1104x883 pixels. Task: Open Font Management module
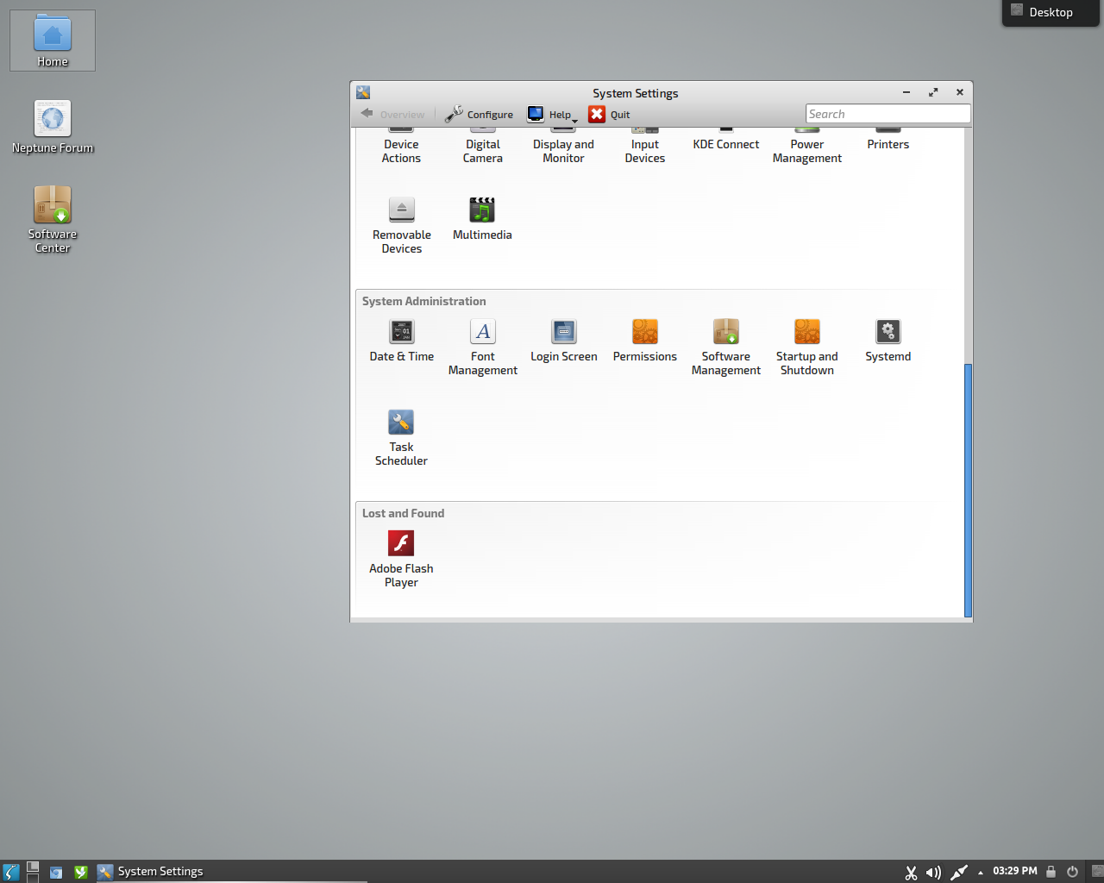[482, 348]
